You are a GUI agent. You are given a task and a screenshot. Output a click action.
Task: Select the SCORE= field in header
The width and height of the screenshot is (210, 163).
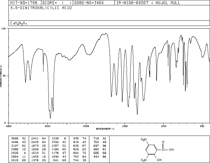coord(57,3)
